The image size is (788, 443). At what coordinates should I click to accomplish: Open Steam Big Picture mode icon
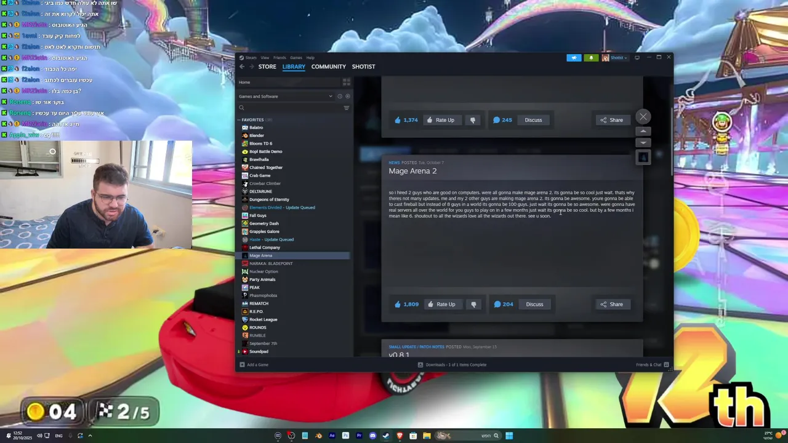click(637, 57)
